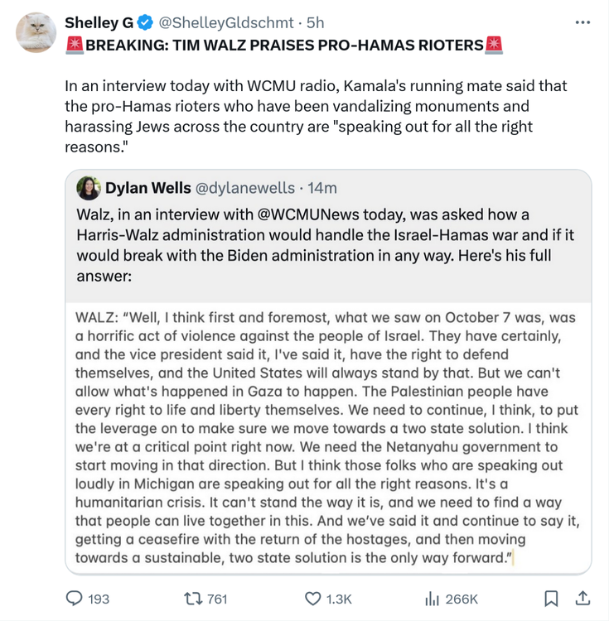Open the 5h timestamp link
The height and width of the screenshot is (621, 609).
tap(316, 22)
